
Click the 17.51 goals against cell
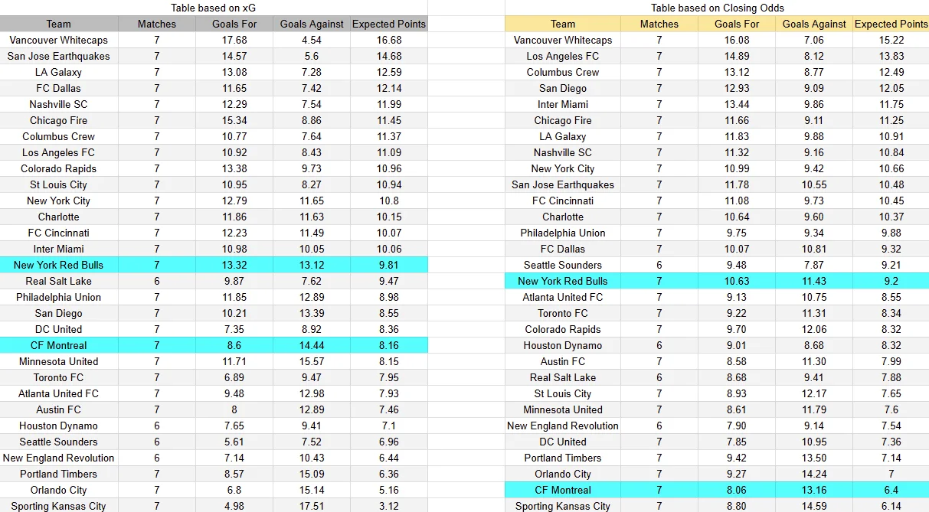310,506
